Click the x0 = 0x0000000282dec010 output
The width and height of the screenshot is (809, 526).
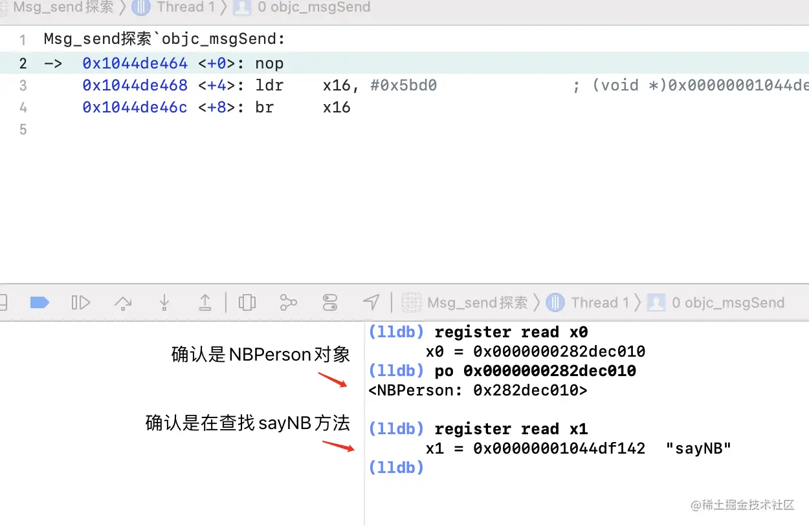[535, 352]
